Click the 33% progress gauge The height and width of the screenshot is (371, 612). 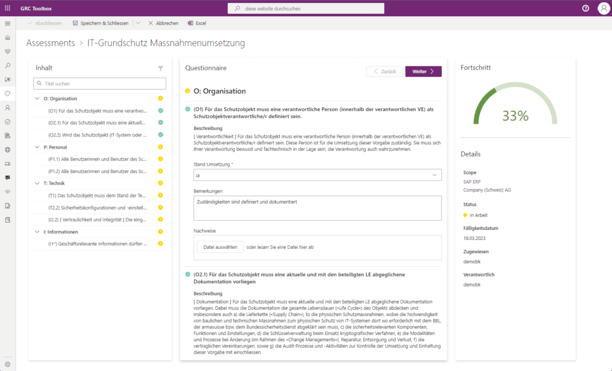515,104
